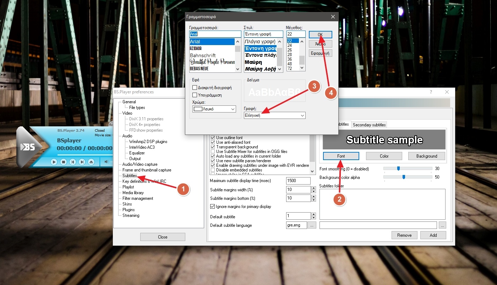Click the help question mark icon
497x285 pixels.
point(431,92)
